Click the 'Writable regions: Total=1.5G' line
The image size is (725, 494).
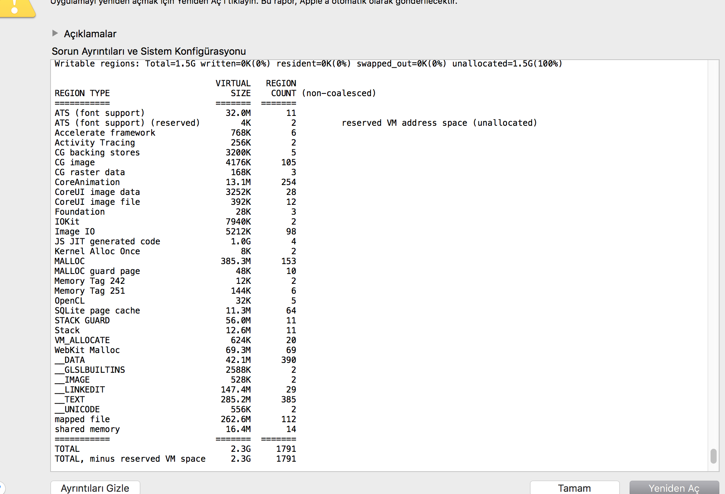[x=308, y=63]
